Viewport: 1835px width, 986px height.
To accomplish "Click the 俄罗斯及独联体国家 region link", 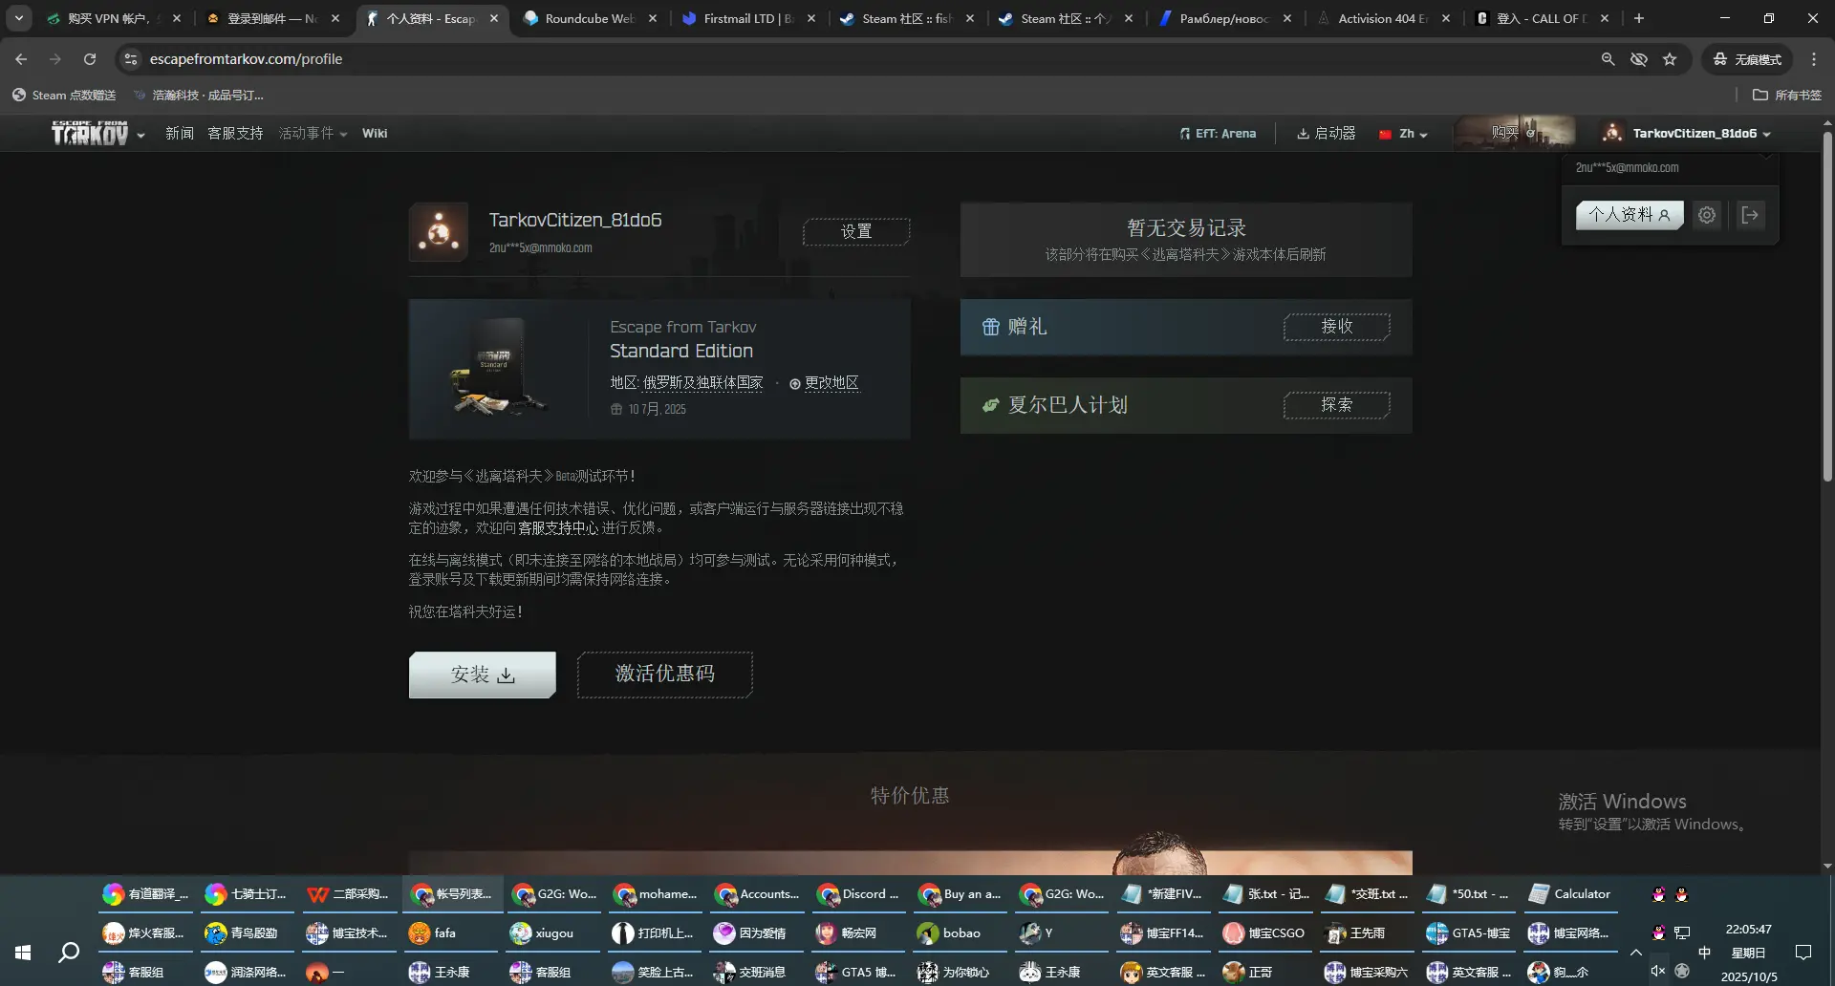I will (x=703, y=383).
